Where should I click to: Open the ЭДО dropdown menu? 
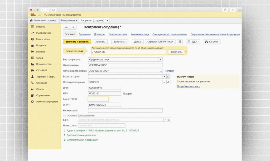coord(193,42)
